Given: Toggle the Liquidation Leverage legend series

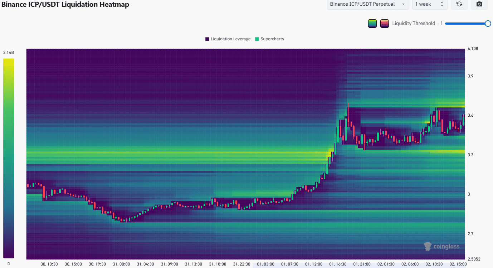Looking at the screenshot, I should [x=228, y=39].
